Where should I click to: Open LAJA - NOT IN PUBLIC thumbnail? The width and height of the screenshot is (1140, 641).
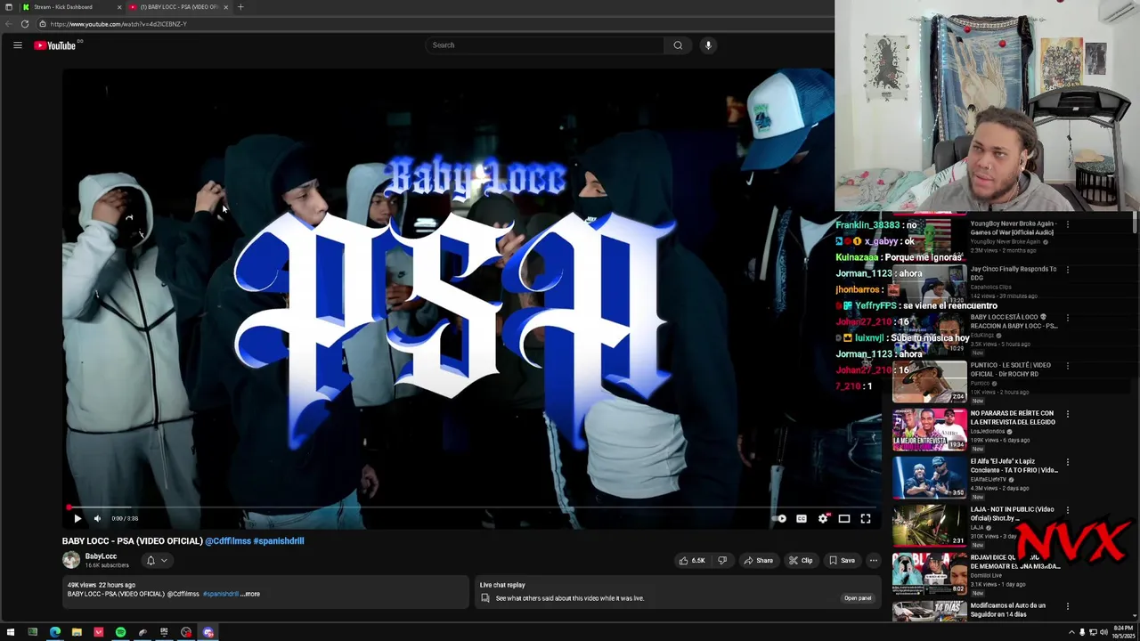[929, 526]
